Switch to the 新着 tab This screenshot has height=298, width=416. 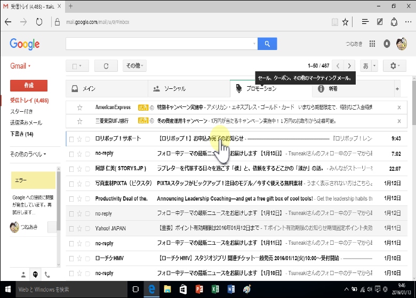coord(352,89)
